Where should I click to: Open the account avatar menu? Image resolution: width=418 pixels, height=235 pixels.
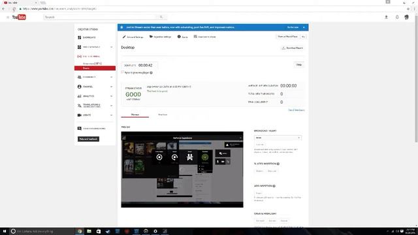coord(406,17)
